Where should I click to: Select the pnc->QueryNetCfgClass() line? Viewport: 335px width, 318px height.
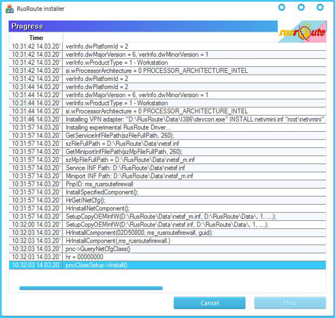[x=167, y=249]
